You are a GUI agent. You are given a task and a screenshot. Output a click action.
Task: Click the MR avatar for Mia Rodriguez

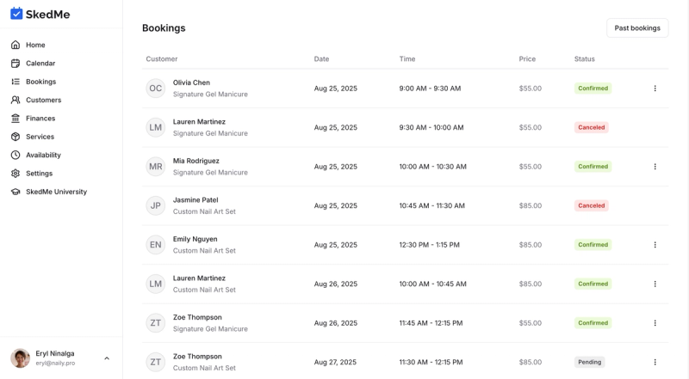pos(156,167)
